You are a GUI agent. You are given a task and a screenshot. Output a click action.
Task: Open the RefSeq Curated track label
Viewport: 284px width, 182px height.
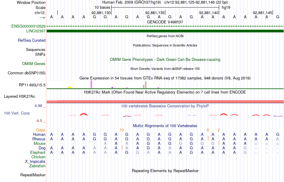(31, 40)
